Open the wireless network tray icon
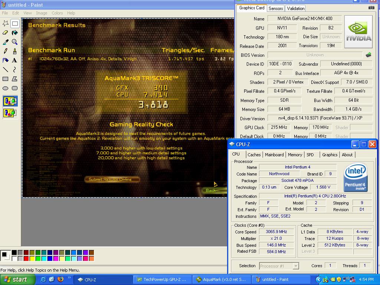 pyautogui.click(x=345, y=279)
